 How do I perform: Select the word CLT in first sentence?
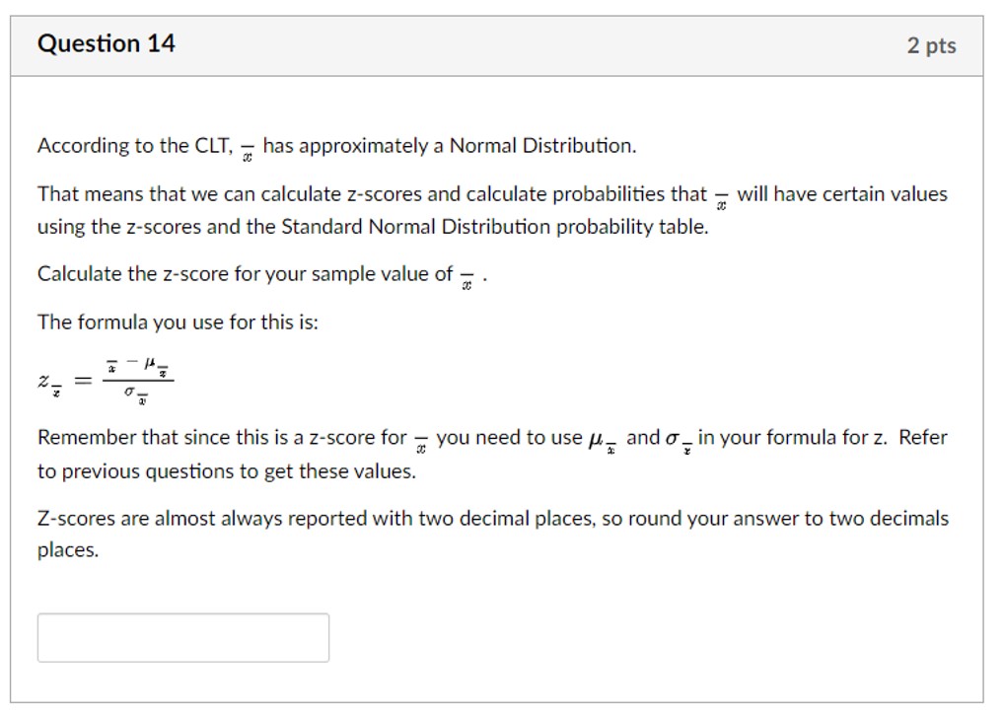coord(213,145)
